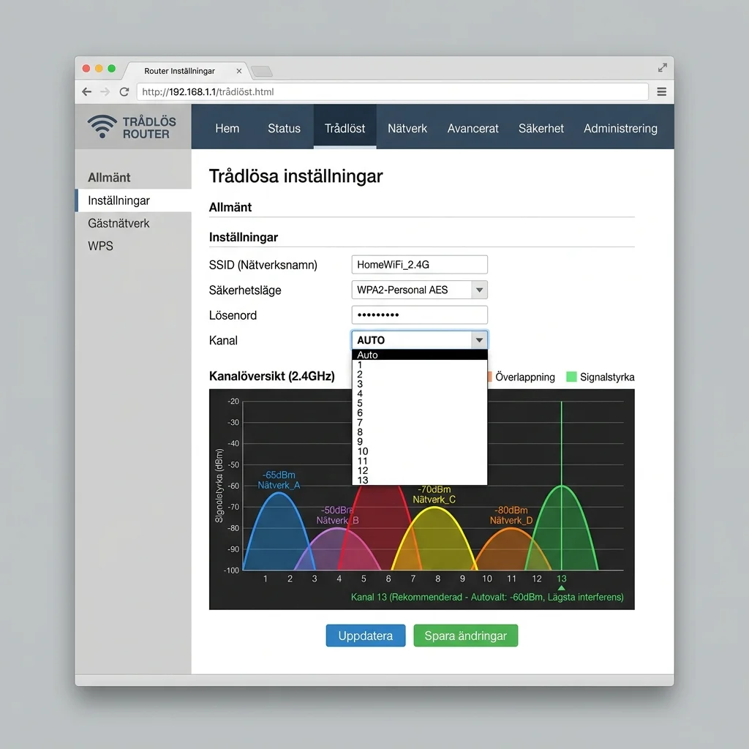
Task: Choose channel 7 in the list
Action: [x=419, y=423]
